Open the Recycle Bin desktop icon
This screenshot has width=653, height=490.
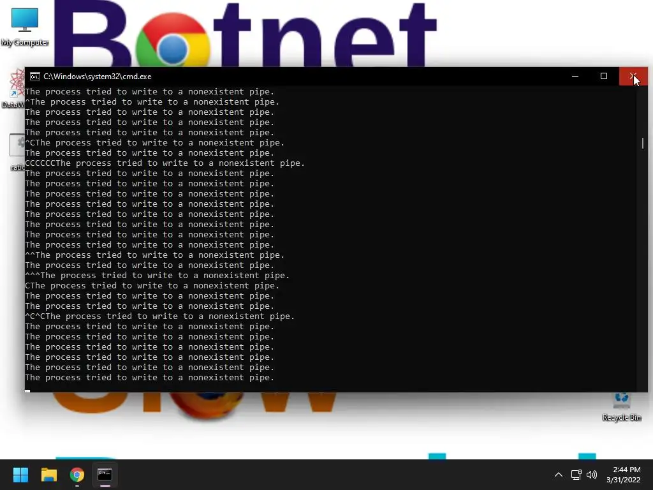pyautogui.click(x=621, y=407)
